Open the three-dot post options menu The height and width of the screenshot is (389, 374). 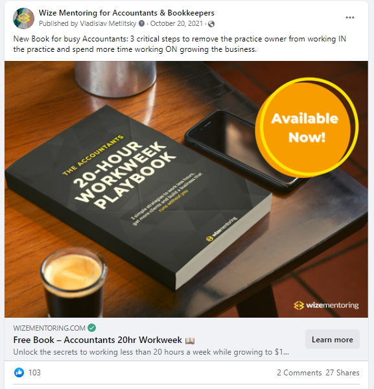[x=350, y=18]
